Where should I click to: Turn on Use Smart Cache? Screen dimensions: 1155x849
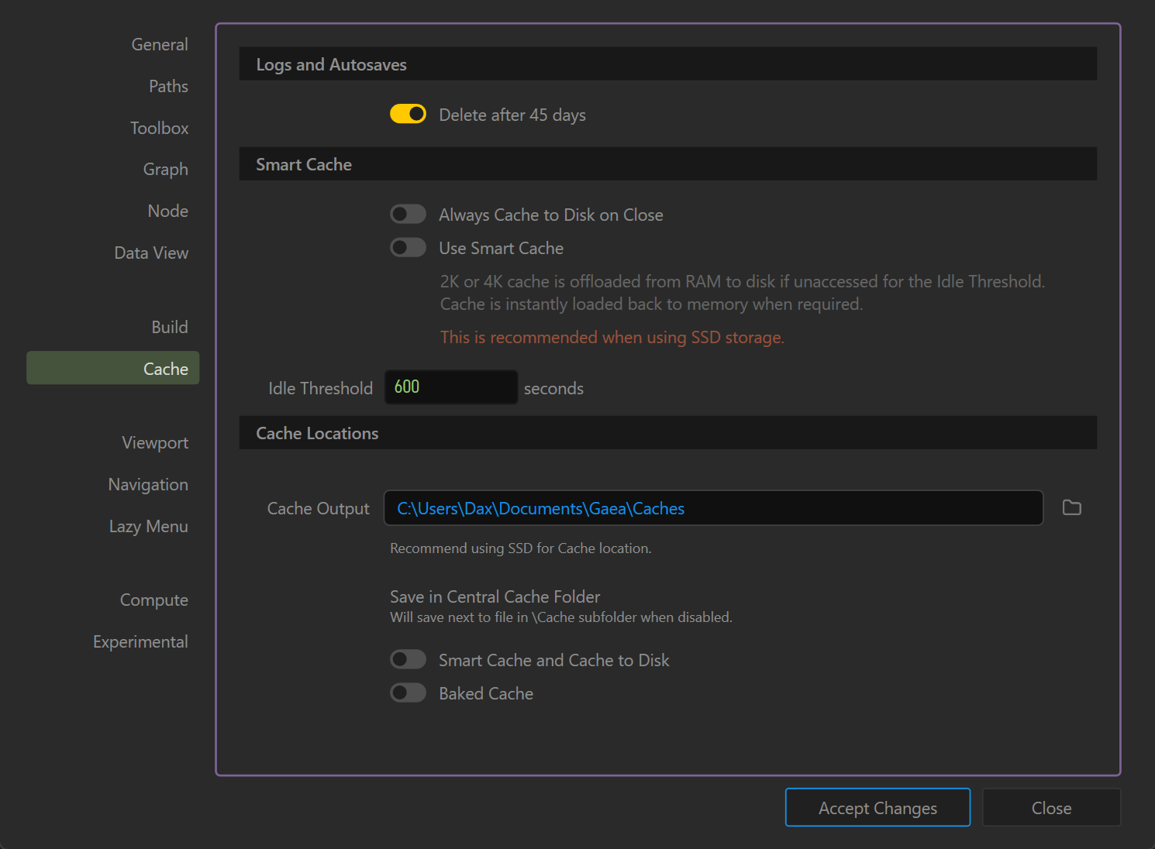point(408,248)
